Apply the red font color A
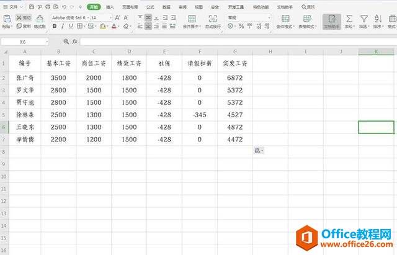Screen dimensions: 397x255 click(x=114, y=26)
